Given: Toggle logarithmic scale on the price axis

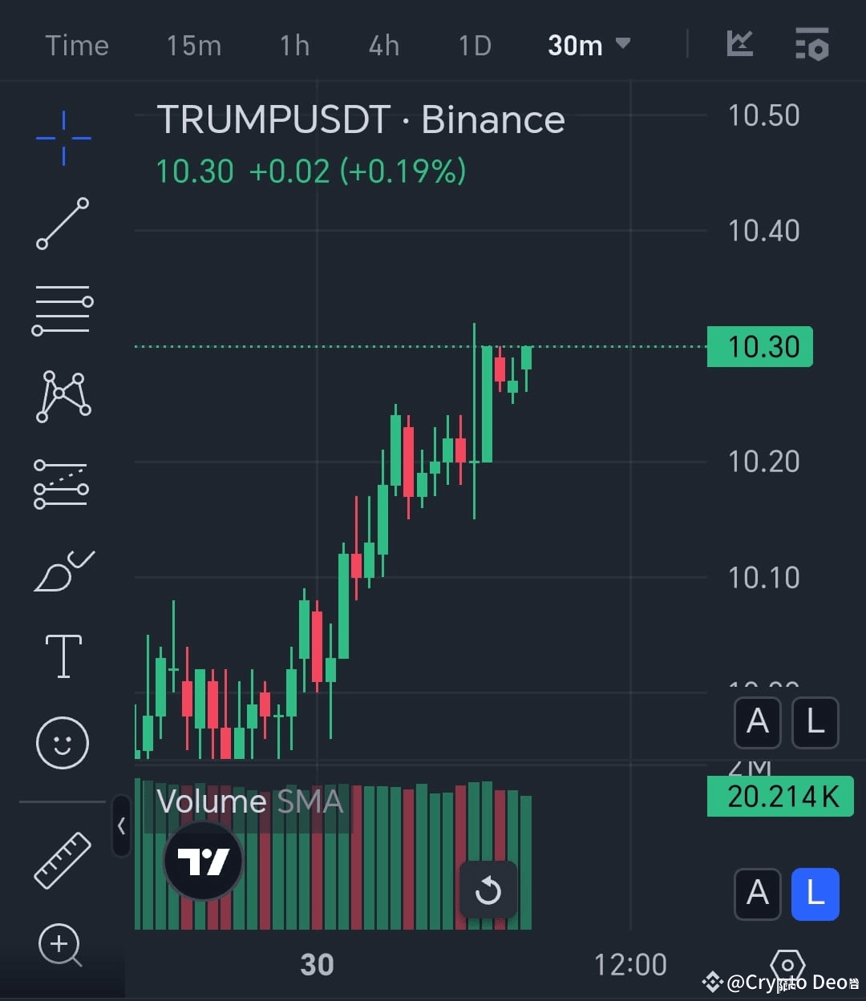Looking at the screenshot, I should [x=815, y=722].
